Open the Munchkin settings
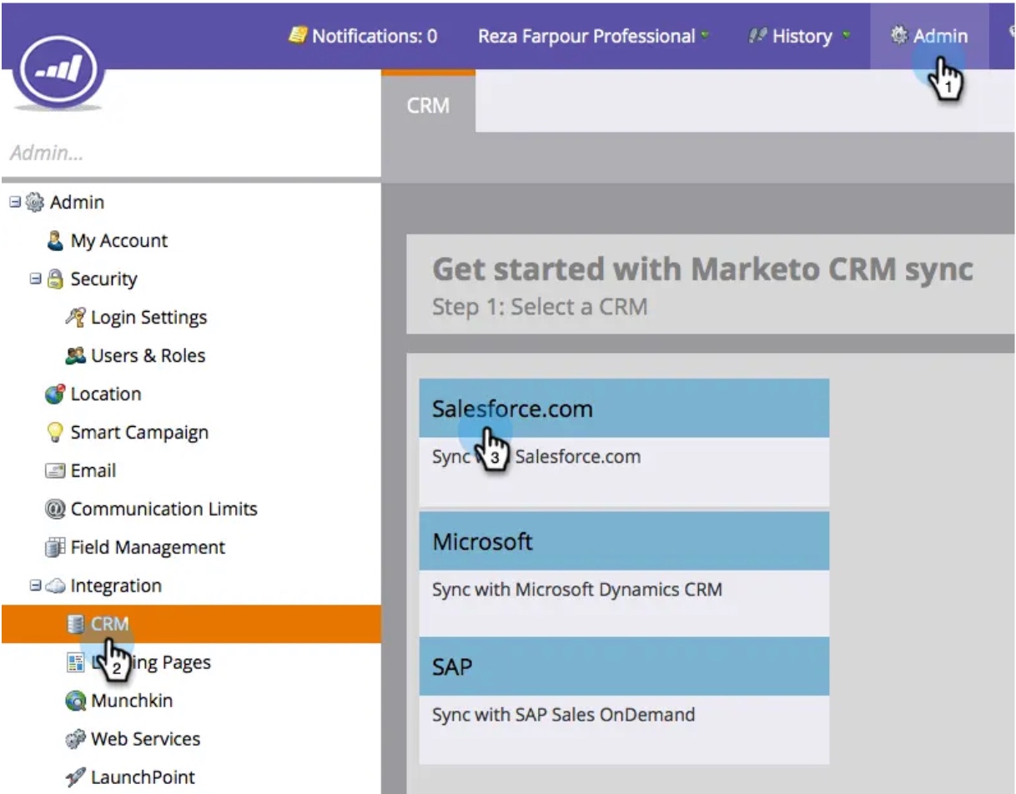Viewport: 1016px width, 794px height. tap(128, 700)
